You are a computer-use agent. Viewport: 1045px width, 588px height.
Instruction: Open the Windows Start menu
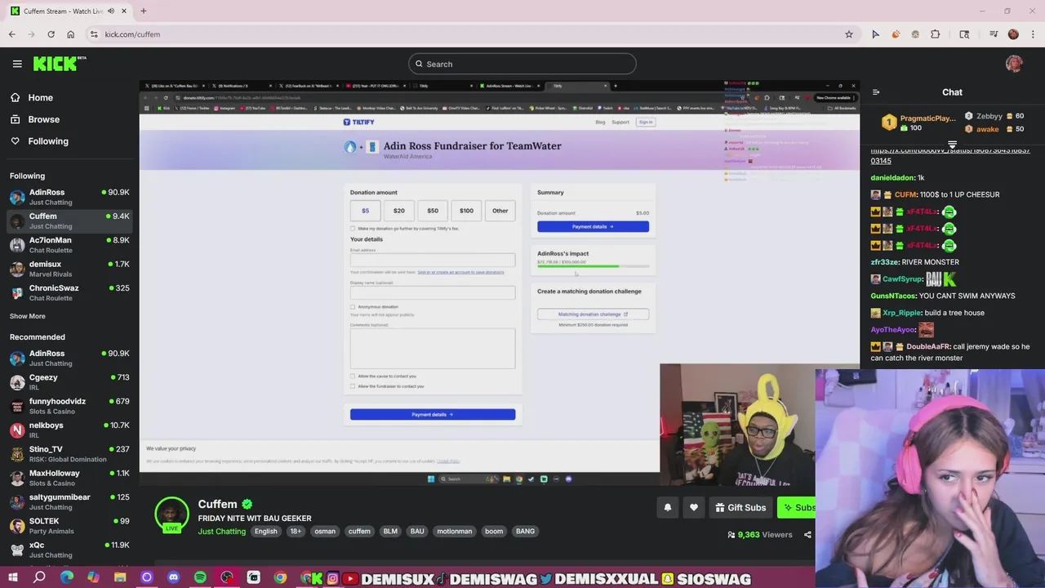(12, 578)
